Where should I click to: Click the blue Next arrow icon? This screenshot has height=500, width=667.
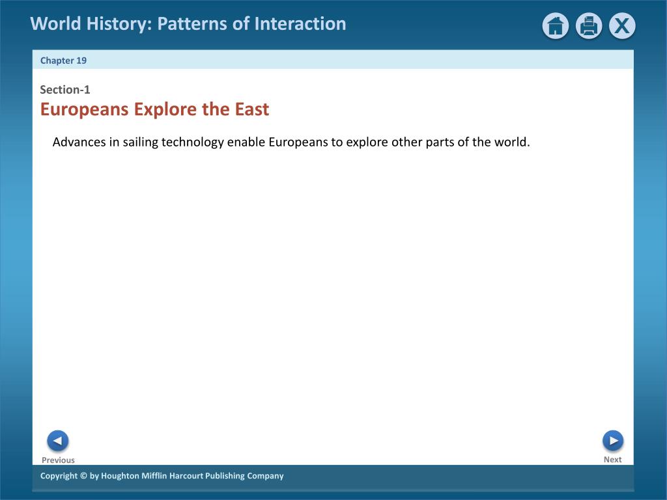(613, 441)
